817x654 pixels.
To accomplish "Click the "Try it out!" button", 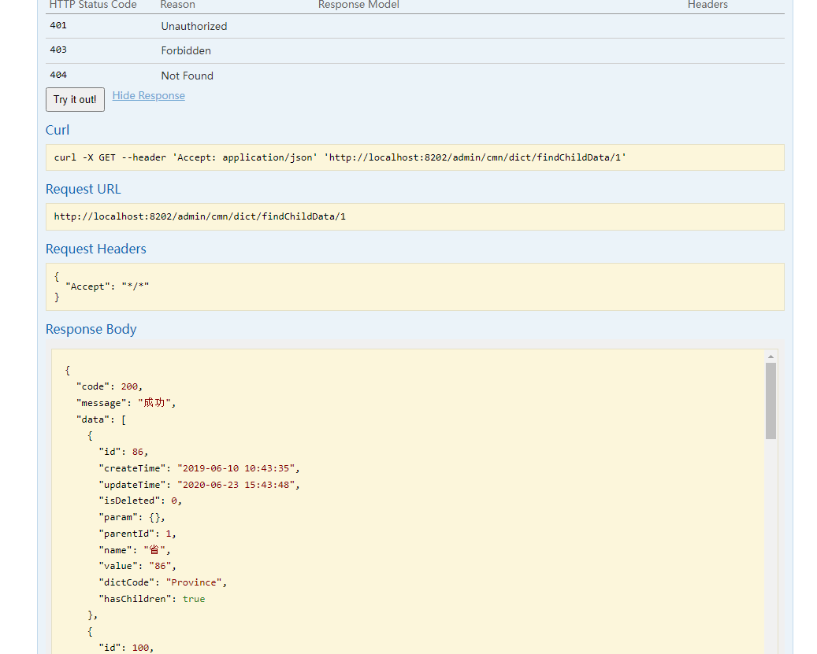I will pos(75,100).
